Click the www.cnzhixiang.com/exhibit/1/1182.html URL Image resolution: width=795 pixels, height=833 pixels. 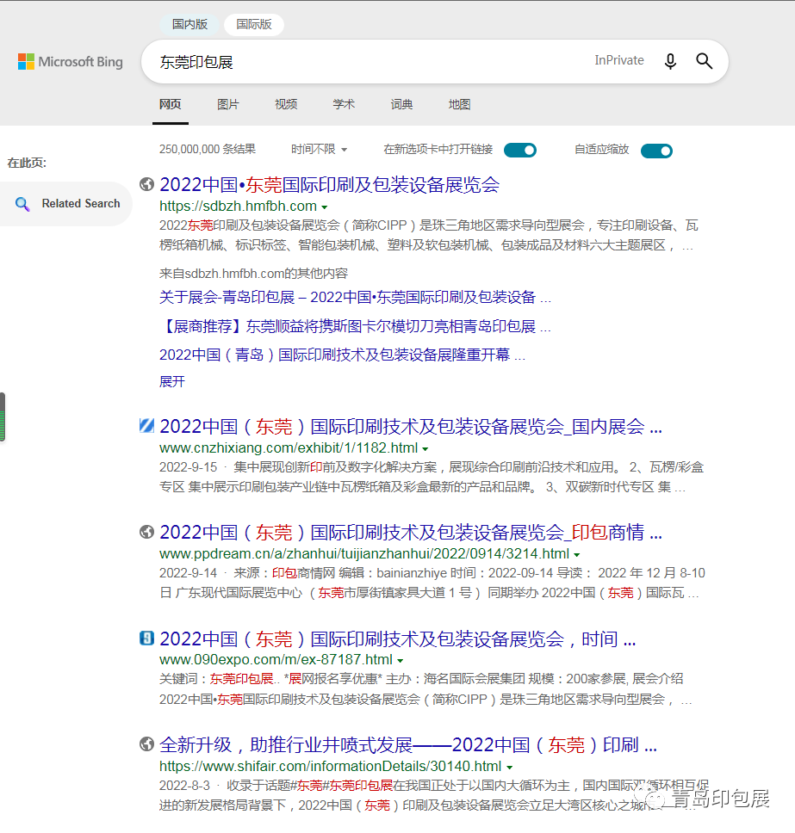tap(289, 447)
